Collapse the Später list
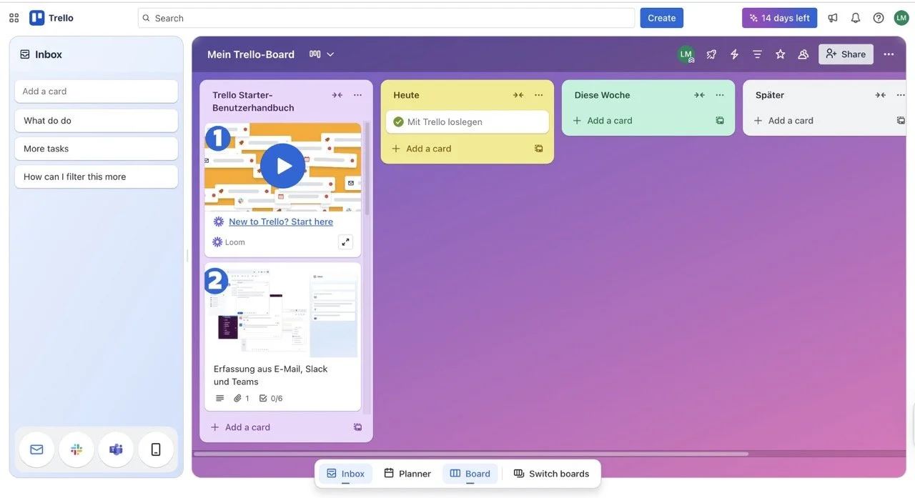The width and height of the screenshot is (915, 498). tap(881, 95)
